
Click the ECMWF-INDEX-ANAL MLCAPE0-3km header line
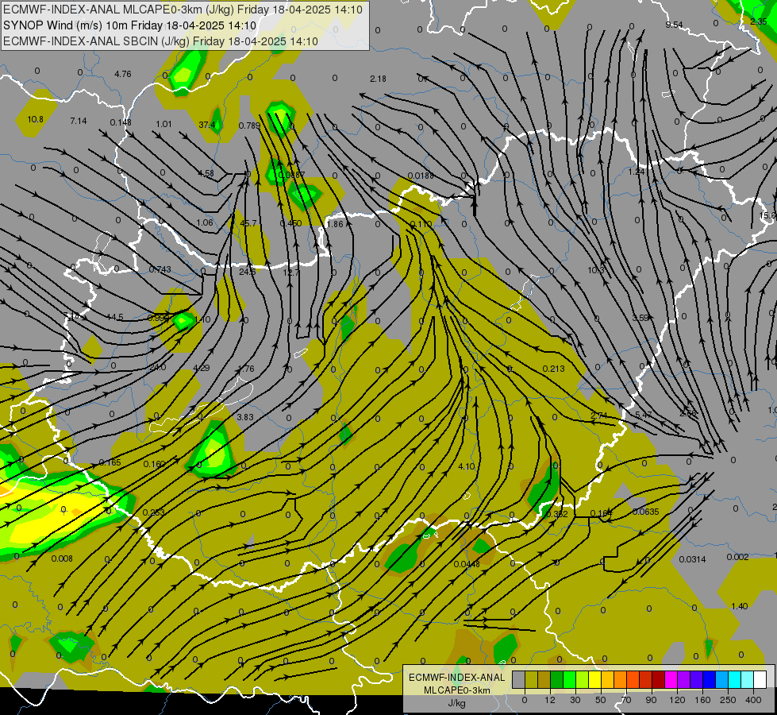click(183, 10)
